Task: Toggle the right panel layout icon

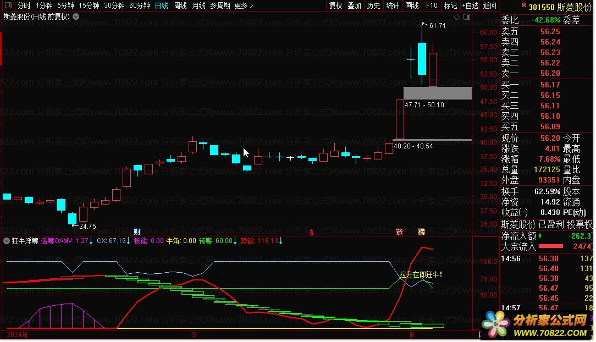Action: tap(467, 16)
